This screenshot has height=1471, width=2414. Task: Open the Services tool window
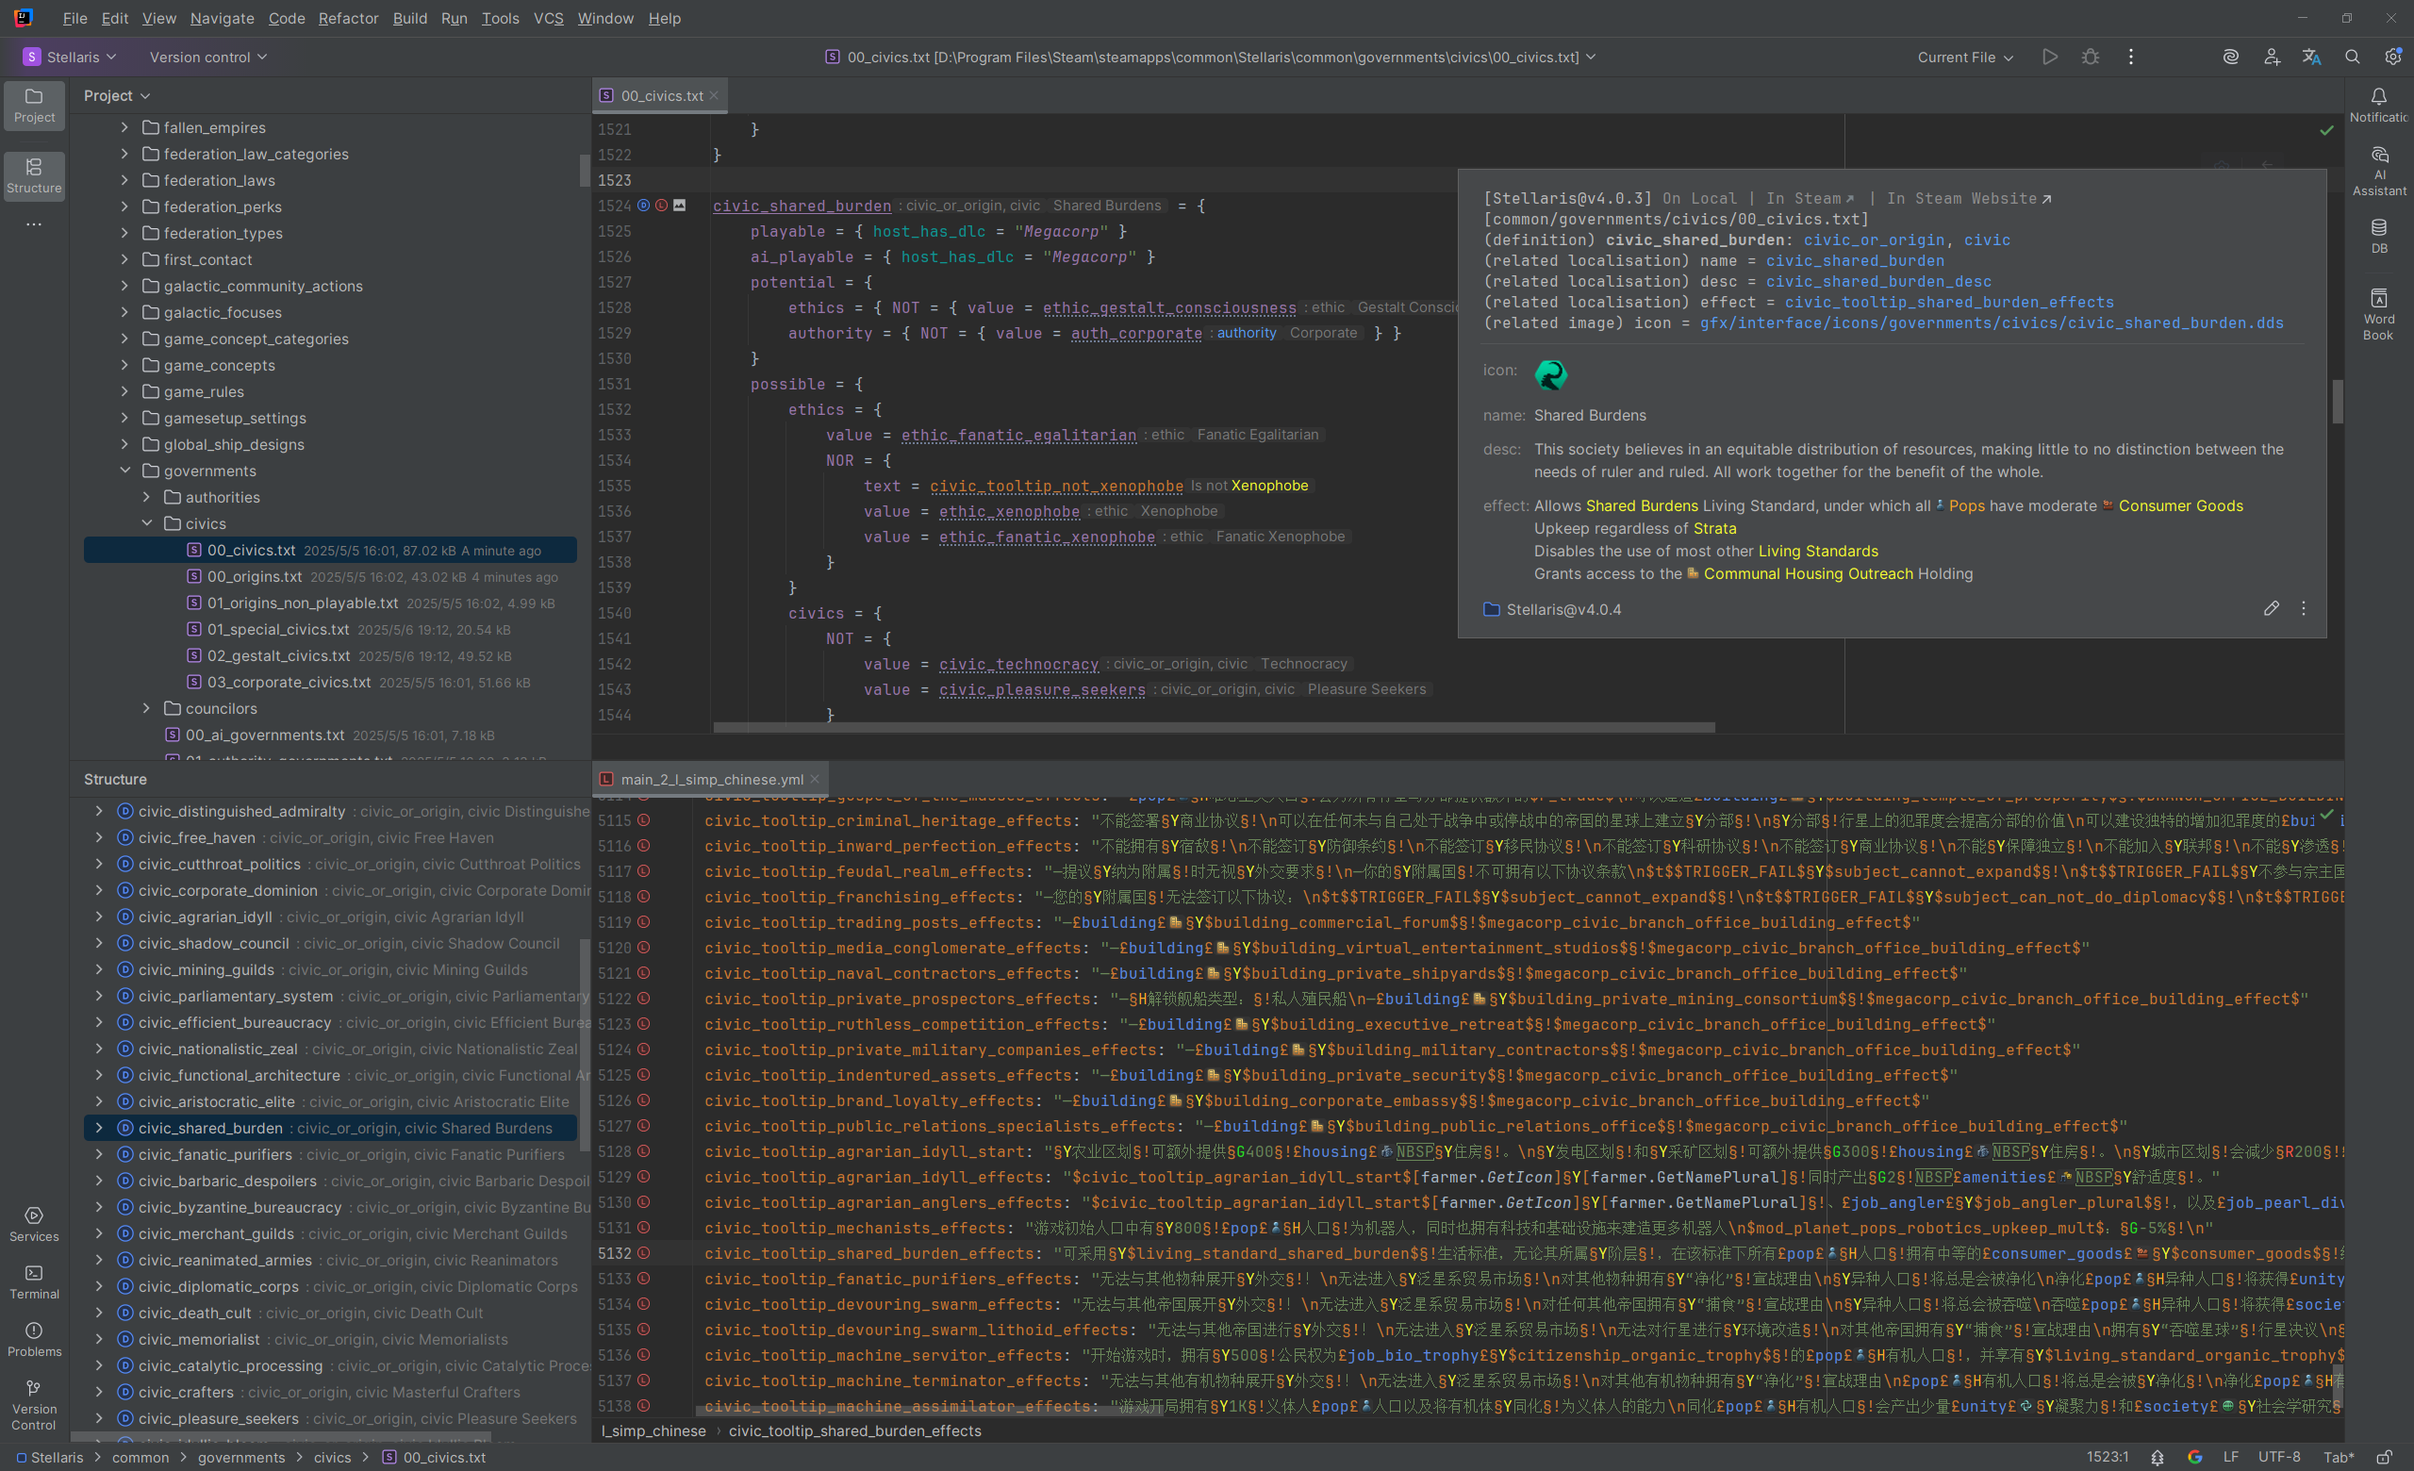(x=34, y=1224)
